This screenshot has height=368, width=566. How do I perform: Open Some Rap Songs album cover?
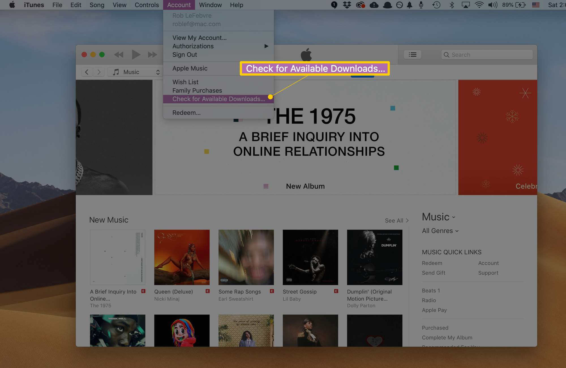[x=246, y=257]
